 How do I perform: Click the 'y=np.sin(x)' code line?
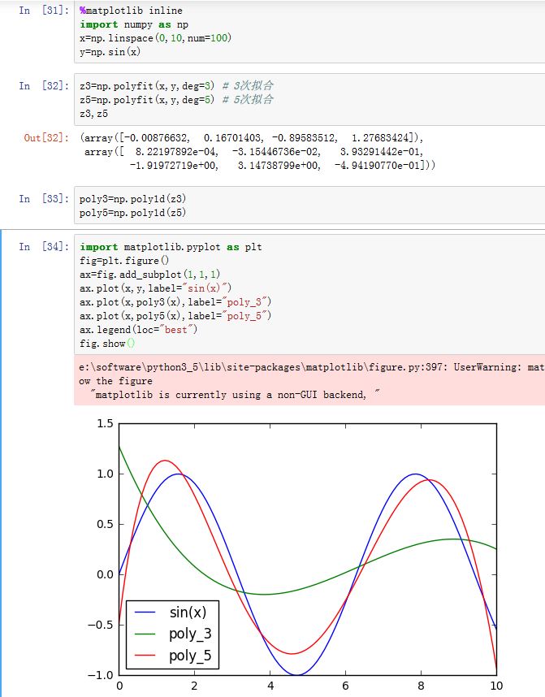click(110, 52)
